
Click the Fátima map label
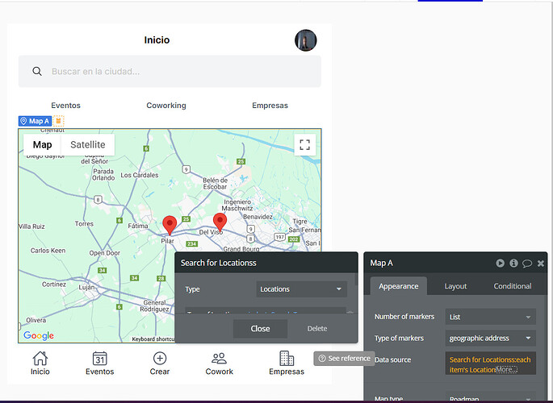tap(138, 226)
